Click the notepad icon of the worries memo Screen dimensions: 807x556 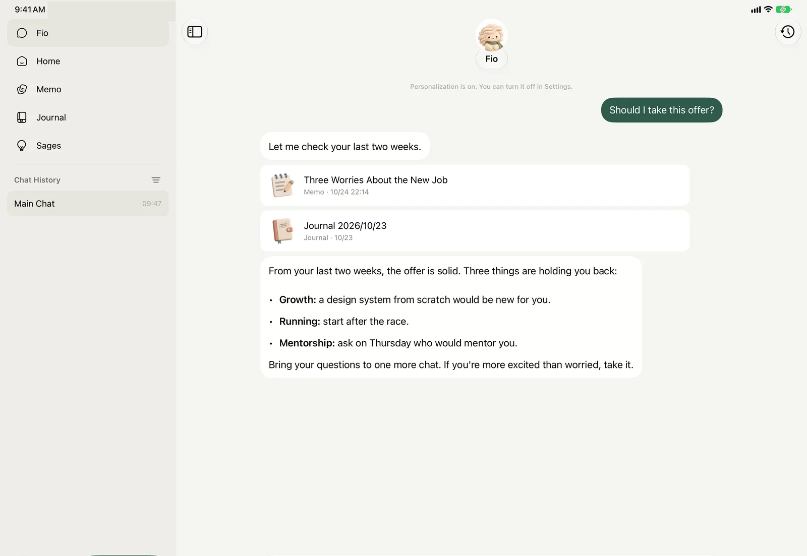pyautogui.click(x=282, y=185)
